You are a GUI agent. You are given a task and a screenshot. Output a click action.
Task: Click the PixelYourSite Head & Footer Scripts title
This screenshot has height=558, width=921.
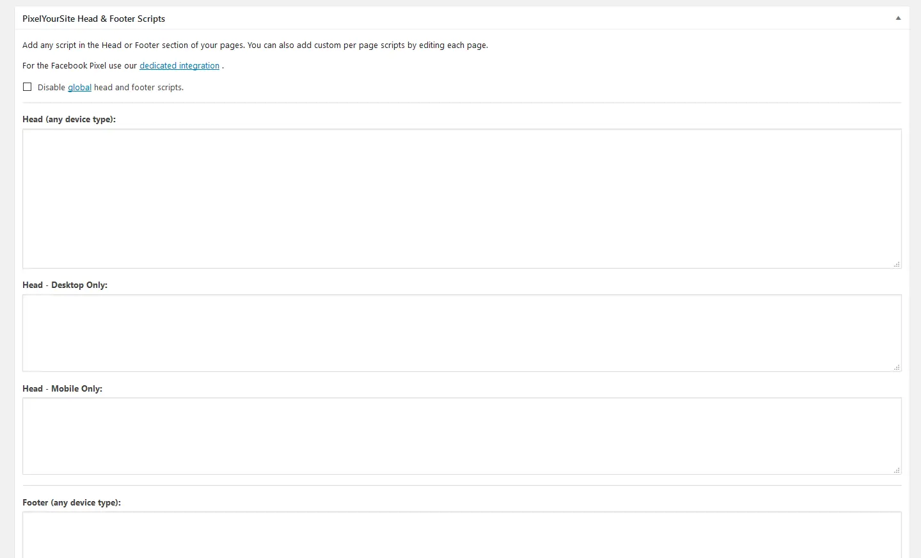[93, 19]
